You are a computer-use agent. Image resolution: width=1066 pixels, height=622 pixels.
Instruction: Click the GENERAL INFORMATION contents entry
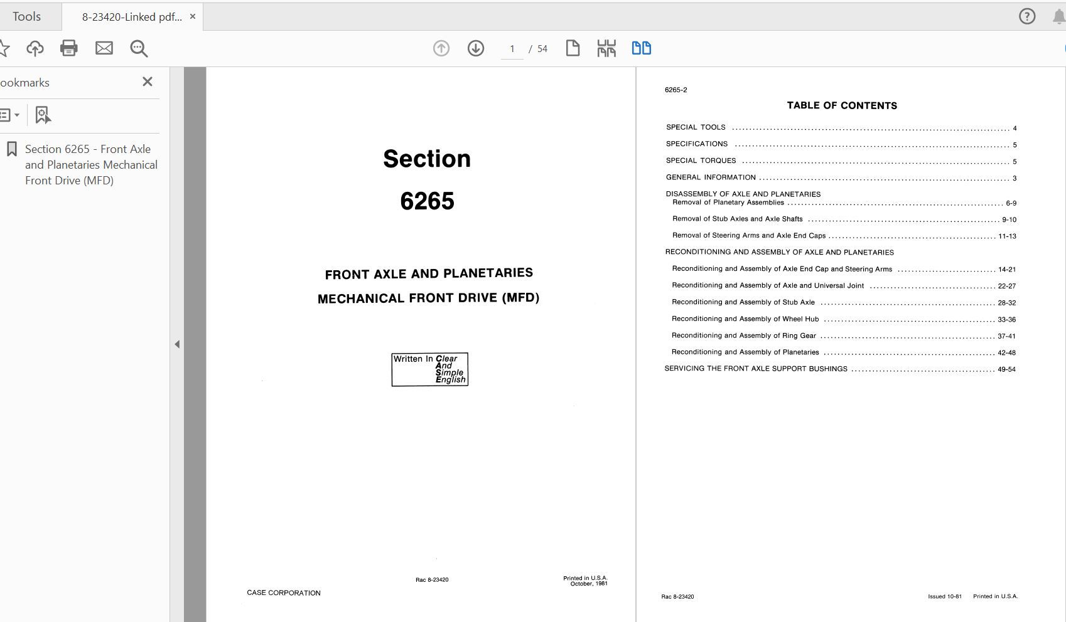coord(841,177)
